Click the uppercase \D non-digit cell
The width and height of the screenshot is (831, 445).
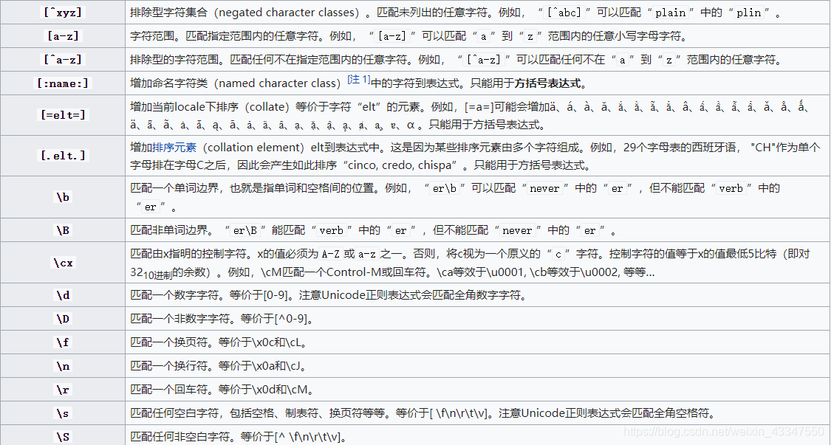click(x=63, y=319)
